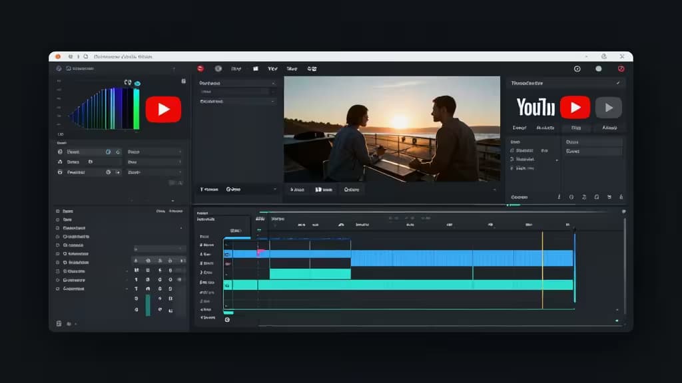This screenshot has width=682, height=383.
Task: Select the short teal clip below the blue track
Action: (x=310, y=273)
